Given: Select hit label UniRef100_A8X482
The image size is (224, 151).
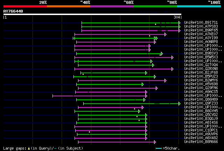Looking at the screenshot, I should pos(201,138).
